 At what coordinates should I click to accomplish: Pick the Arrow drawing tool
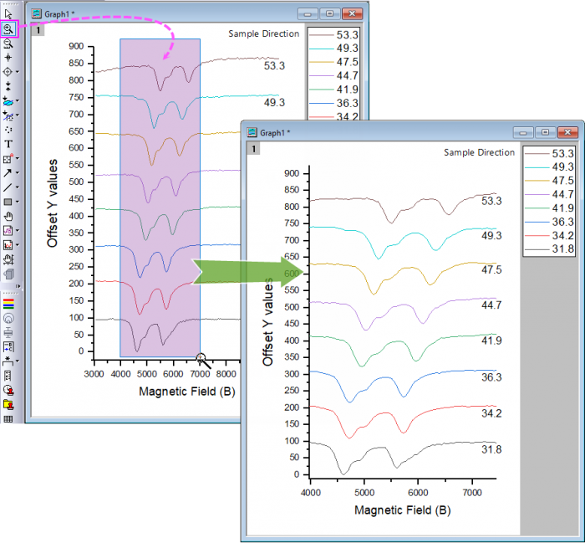point(8,172)
